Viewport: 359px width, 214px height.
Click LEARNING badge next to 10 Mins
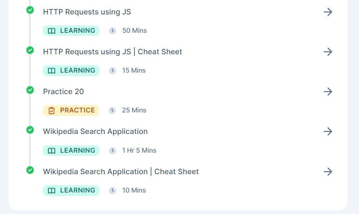click(x=71, y=190)
